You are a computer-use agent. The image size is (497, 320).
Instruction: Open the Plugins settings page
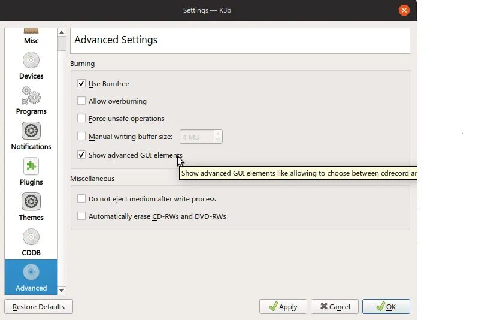pyautogui.click(x=31, y=172)
